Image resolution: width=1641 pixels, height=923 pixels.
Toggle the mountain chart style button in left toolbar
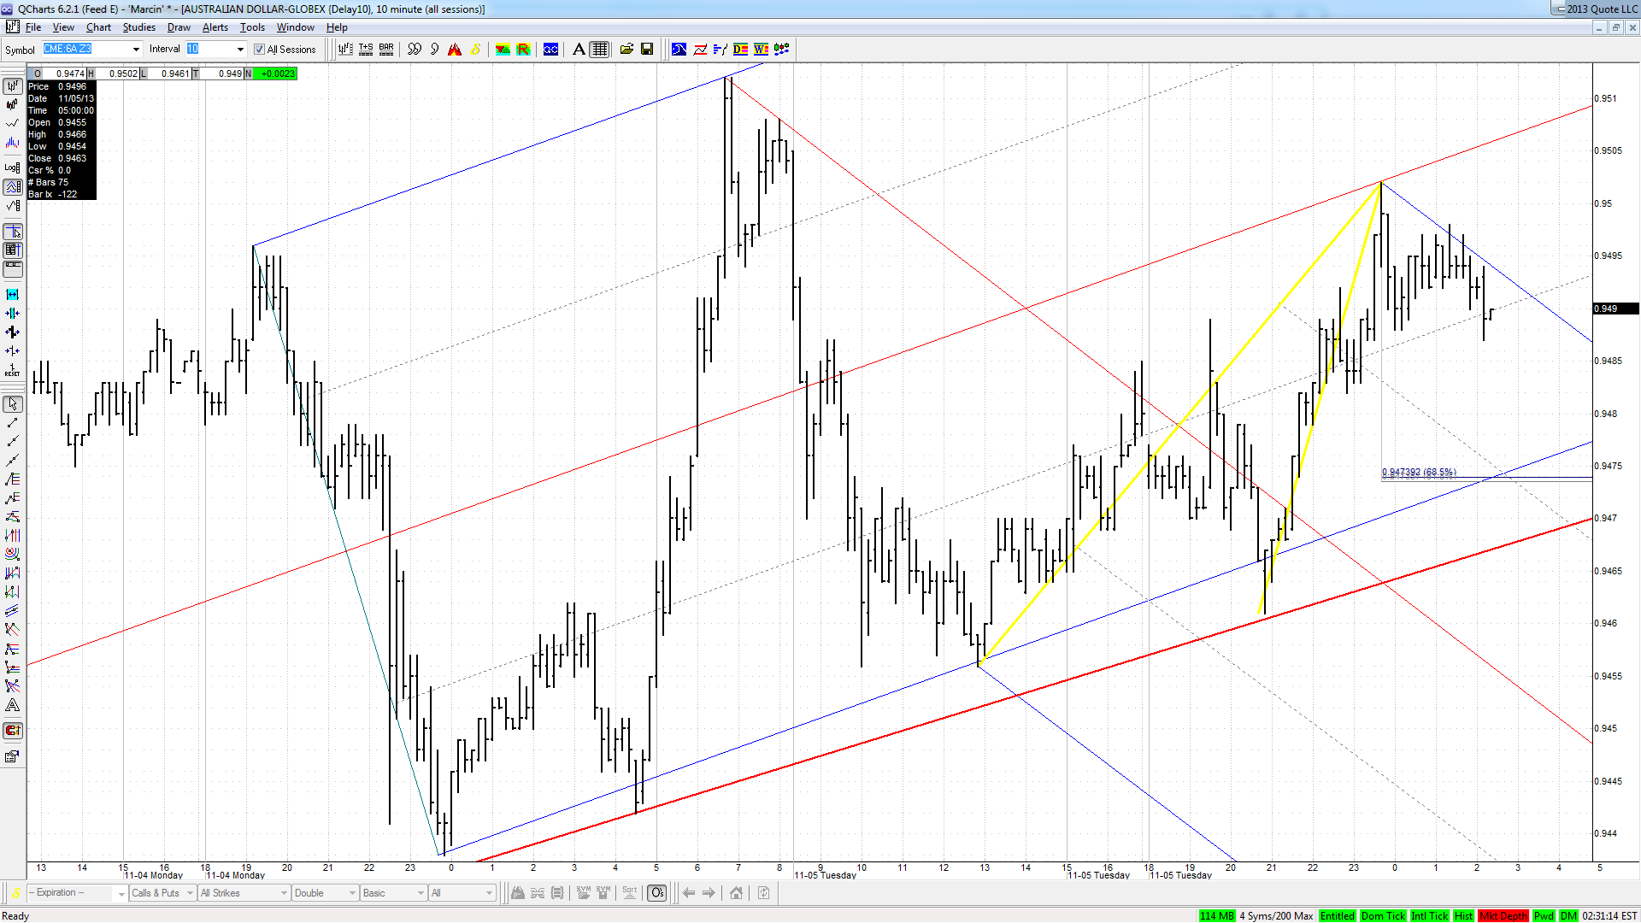pyautogui.click(x=13, y=186)
